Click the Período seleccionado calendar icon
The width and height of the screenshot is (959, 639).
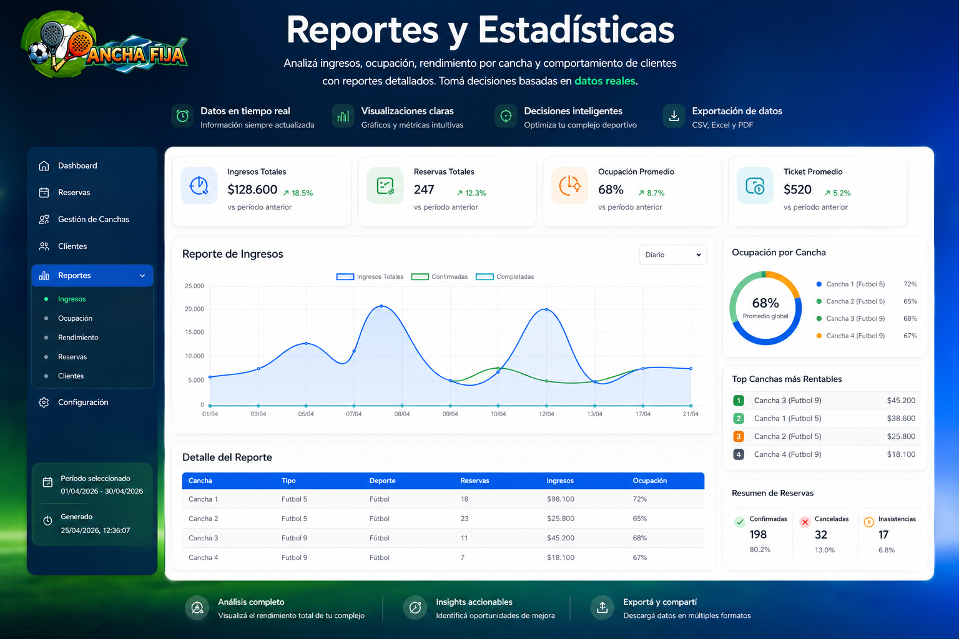[47, 482]
